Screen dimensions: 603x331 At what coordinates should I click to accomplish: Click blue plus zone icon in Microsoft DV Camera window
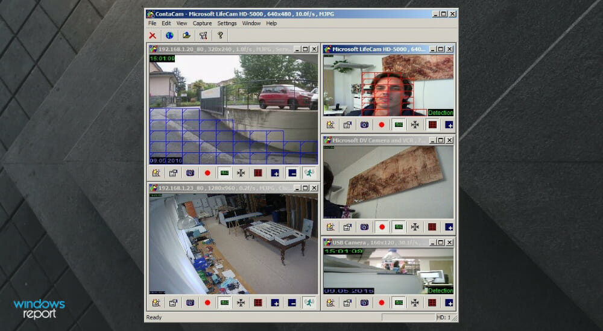click(449, 227)
